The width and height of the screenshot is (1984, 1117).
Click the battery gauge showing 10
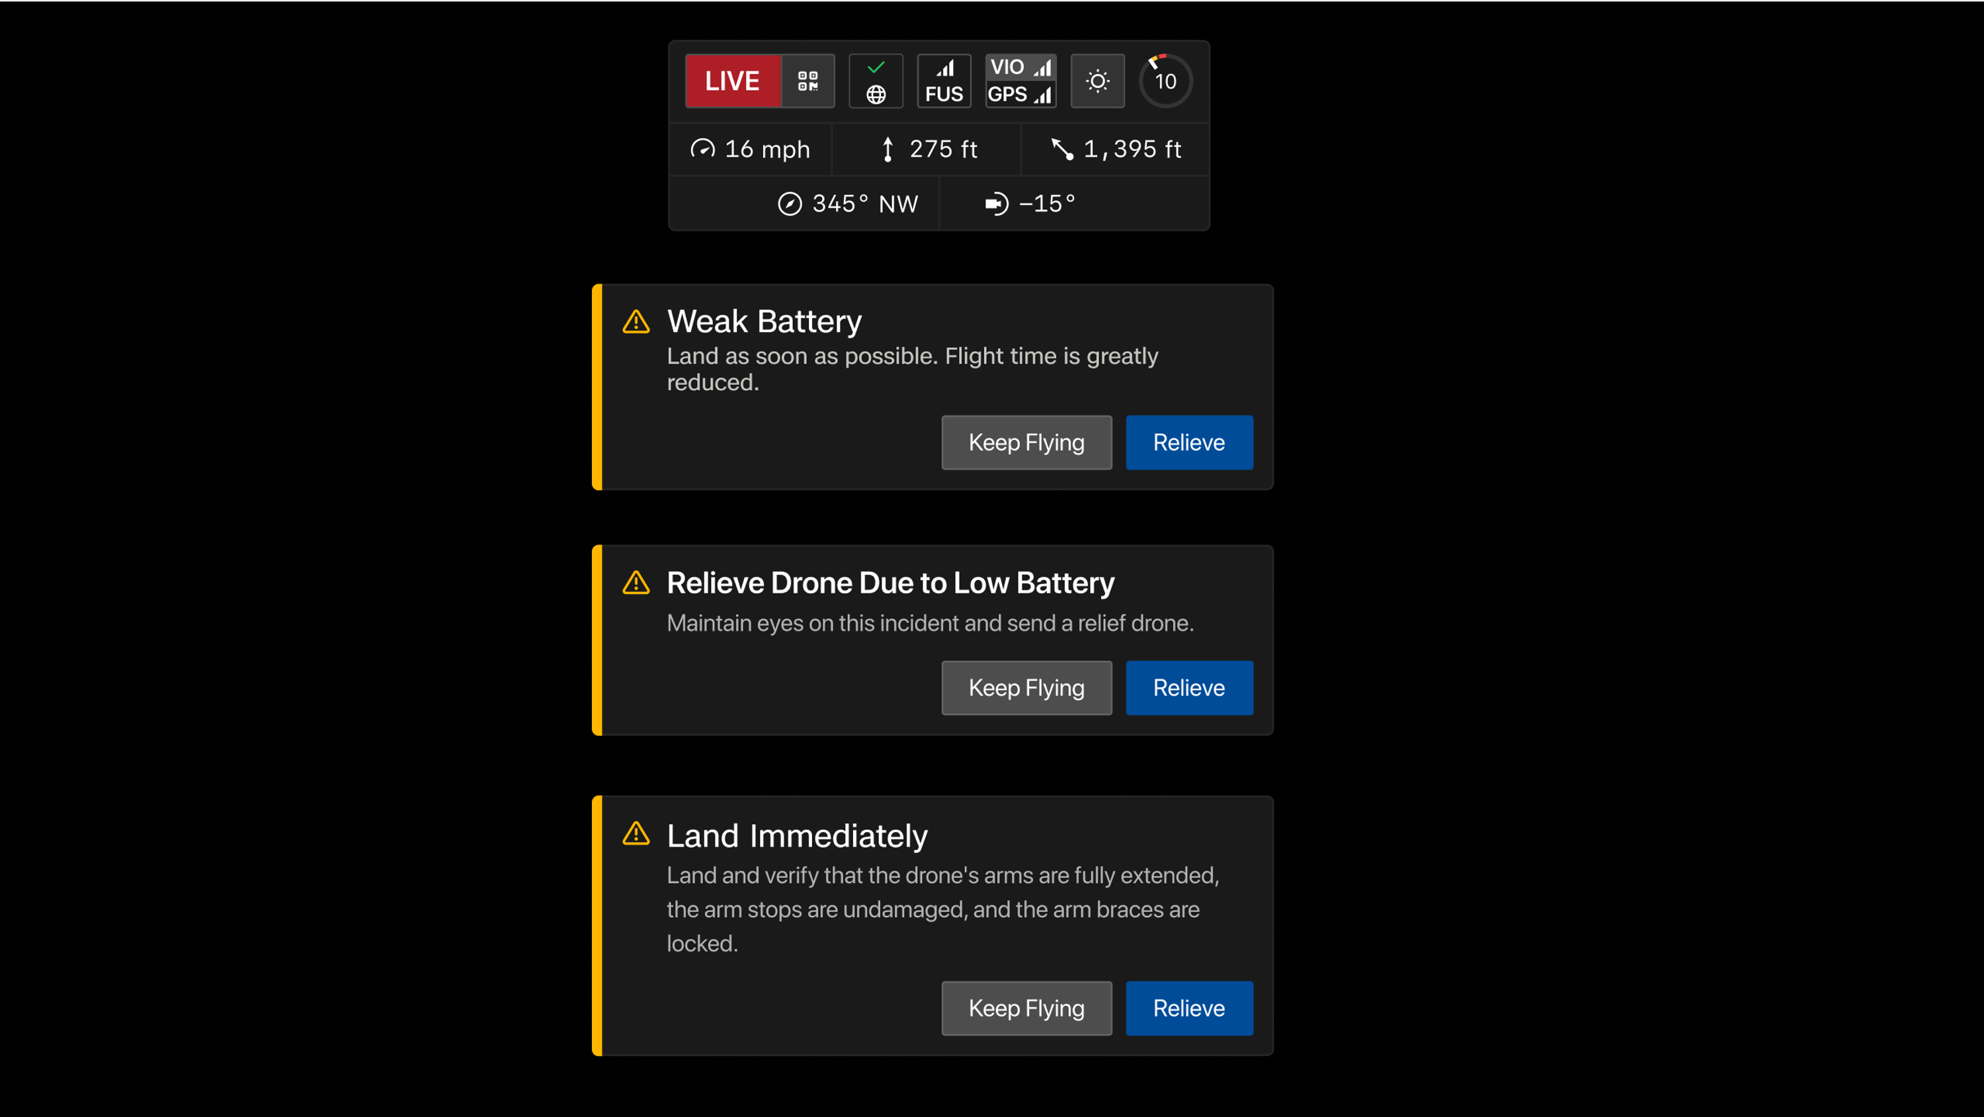click(x=1165, y=81)
